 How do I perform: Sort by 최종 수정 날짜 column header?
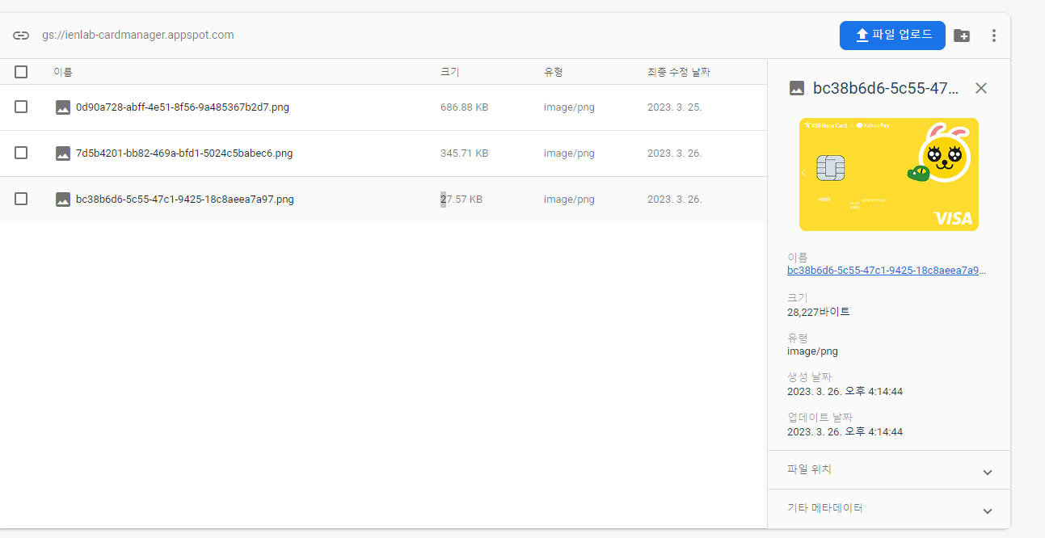click(x=679, y=72)
